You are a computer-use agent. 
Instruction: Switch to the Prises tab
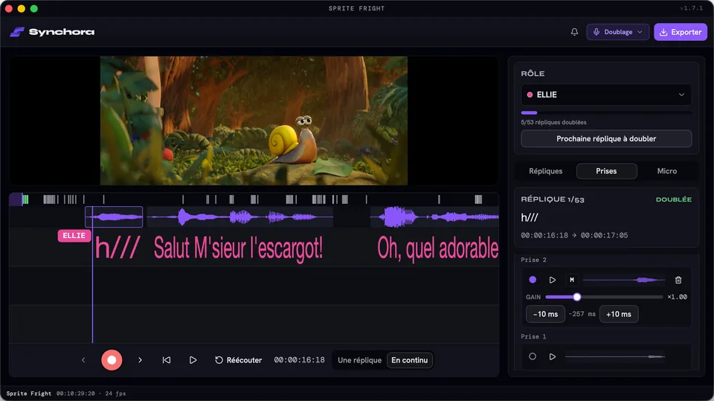(x=606, y=171)
